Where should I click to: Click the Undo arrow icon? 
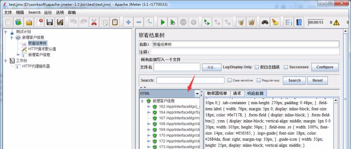coord(74,22)
